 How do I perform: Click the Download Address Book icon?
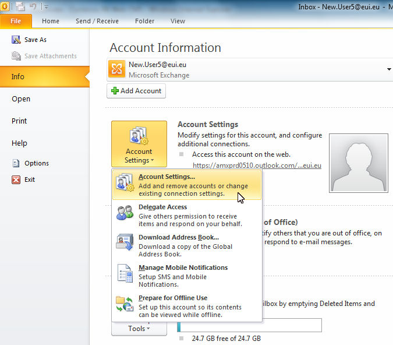[x=125, y=243]
